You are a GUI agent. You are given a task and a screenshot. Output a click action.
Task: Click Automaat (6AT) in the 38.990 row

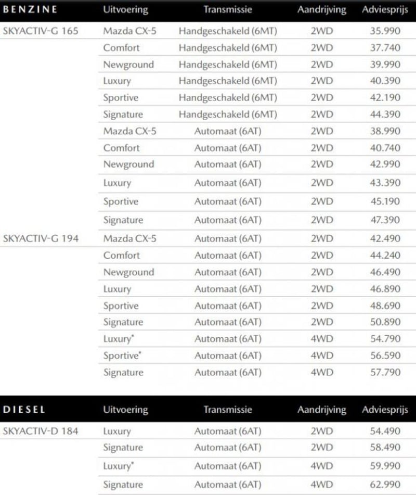click(x=228, y=131)
